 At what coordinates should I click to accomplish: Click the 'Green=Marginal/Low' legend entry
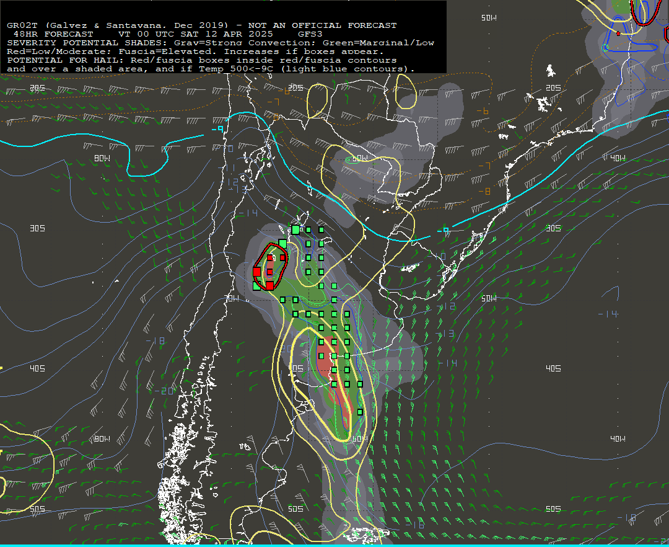(378, 43)
